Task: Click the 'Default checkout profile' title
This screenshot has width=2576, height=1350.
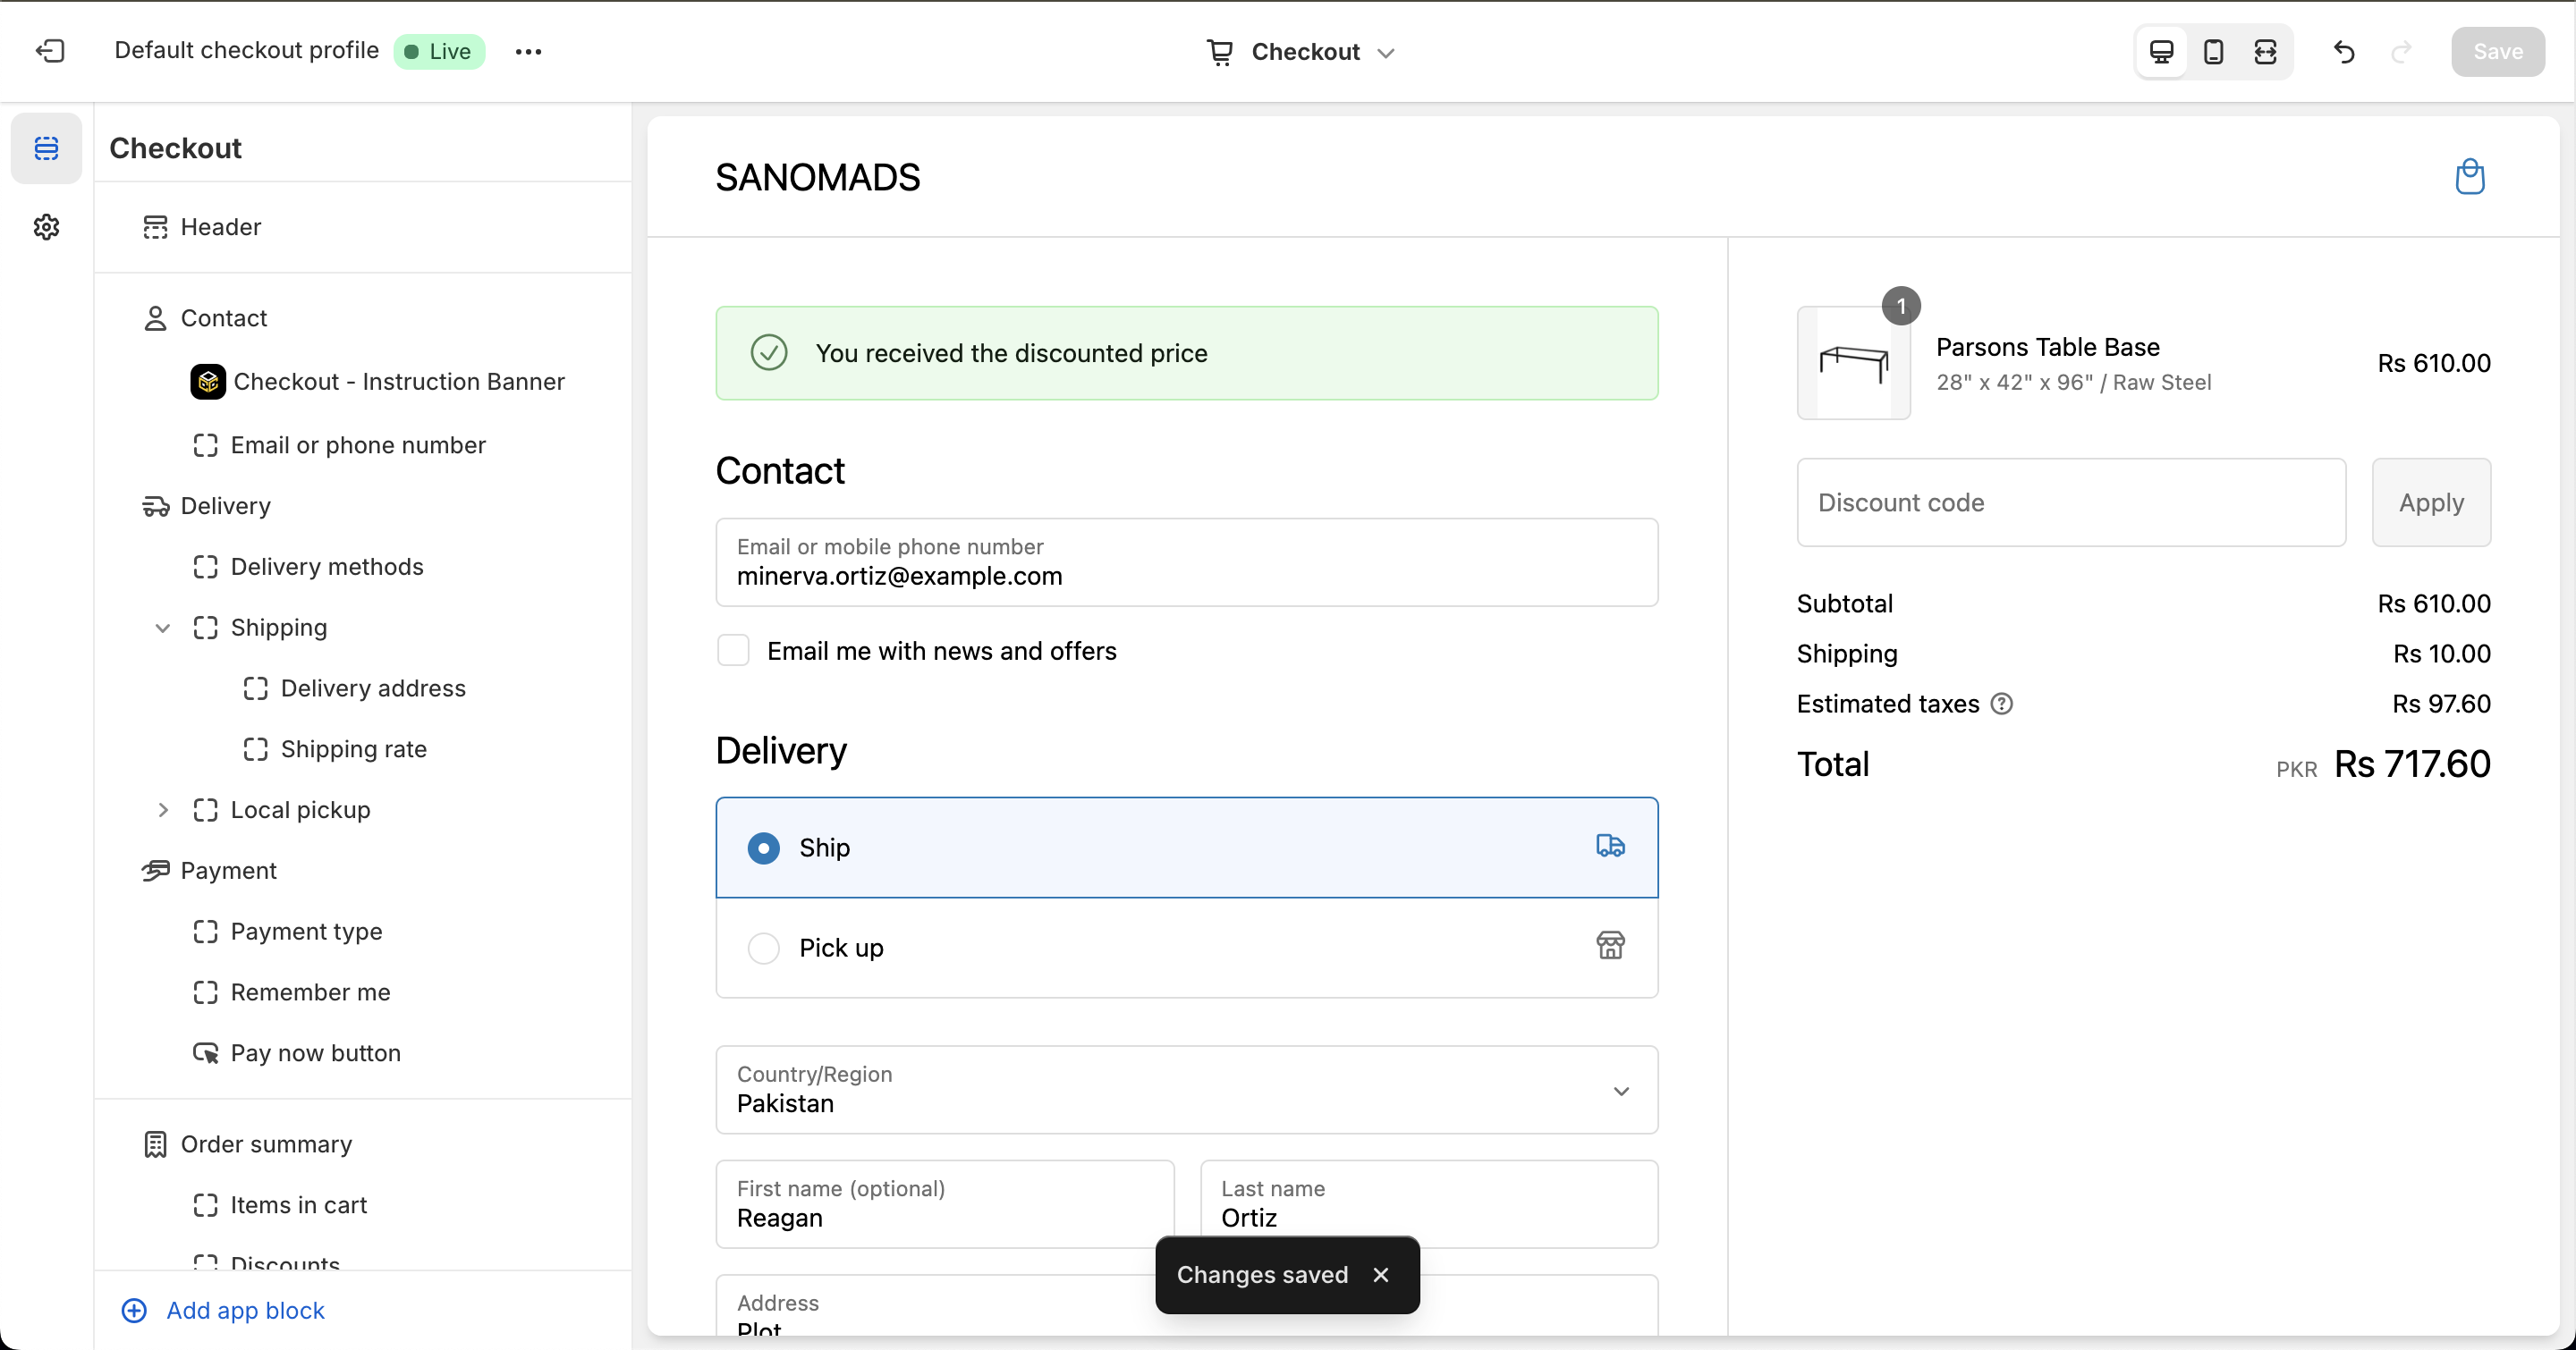Action: pos(246,51)
